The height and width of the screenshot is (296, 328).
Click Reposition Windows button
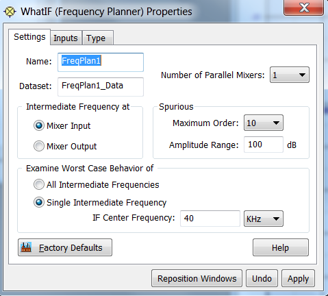197,278
